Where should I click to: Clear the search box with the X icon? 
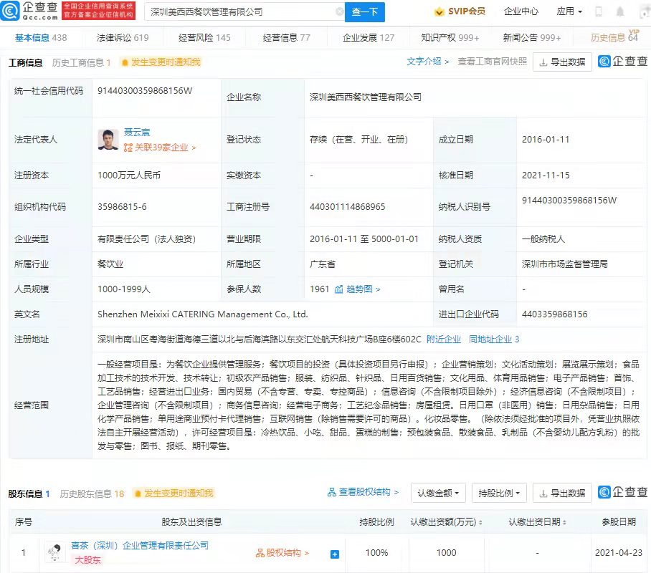coord(340,11)
